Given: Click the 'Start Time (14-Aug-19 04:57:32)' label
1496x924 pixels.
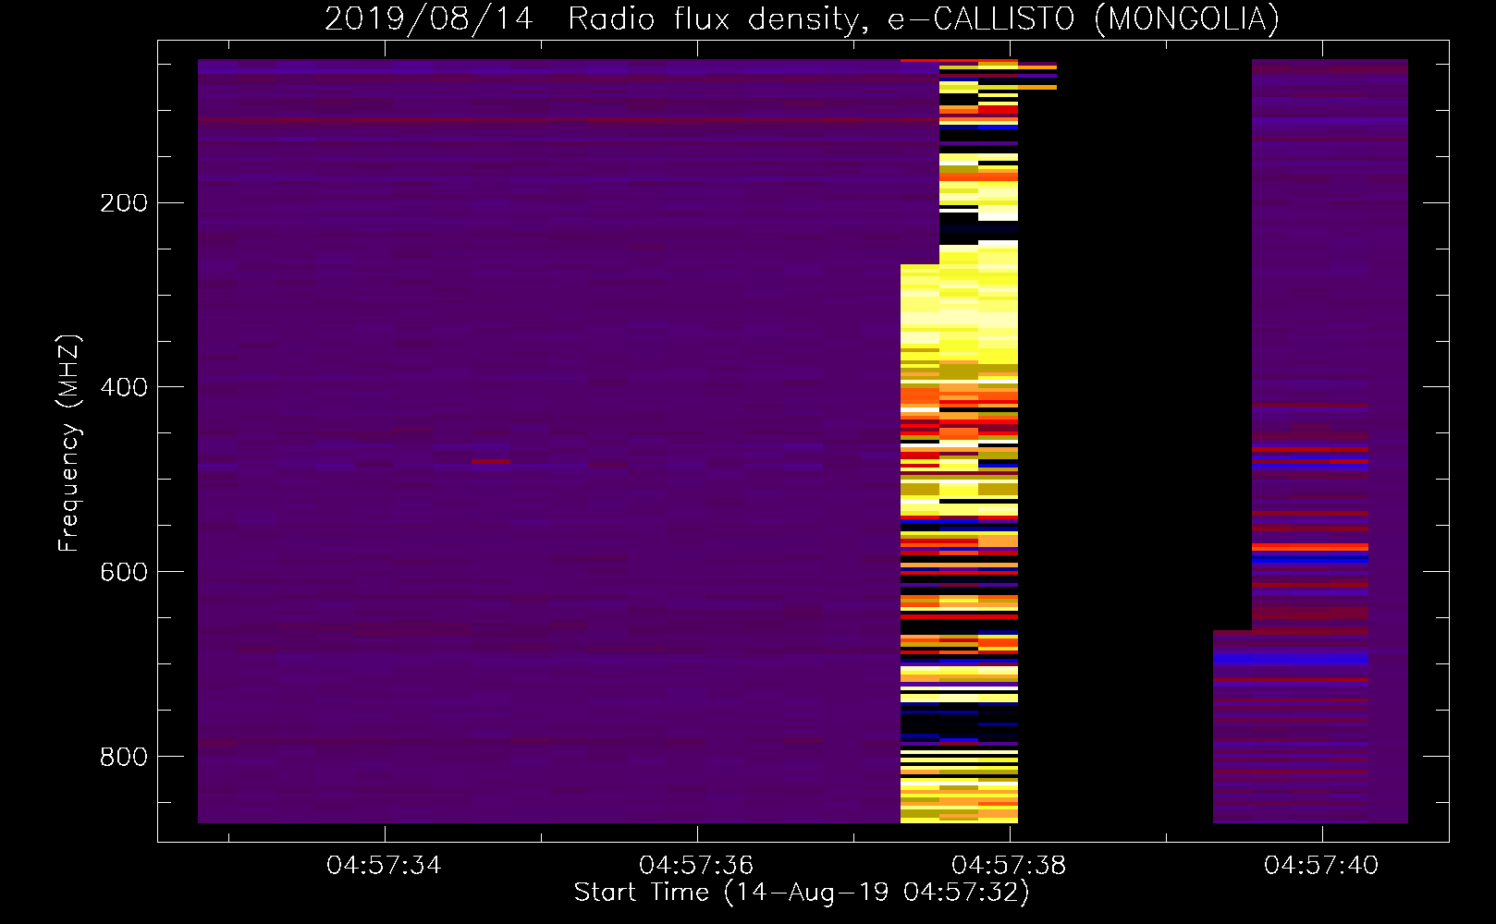Looking at the screenshot, I should 802,893.
